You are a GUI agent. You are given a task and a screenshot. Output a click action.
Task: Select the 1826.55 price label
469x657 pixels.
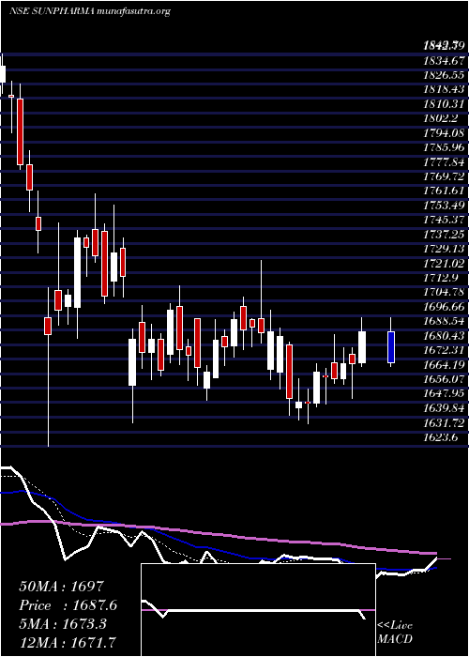coord(444,75)
